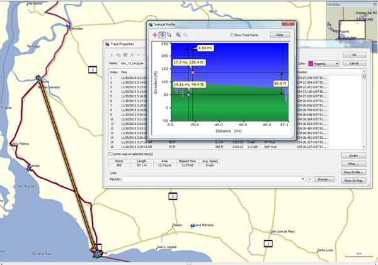Click the 85.9 ft elevation difference label
378x265 pixels.
(280, 83)
